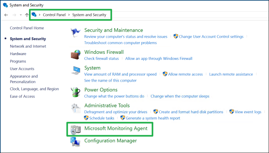Image resolution: width=269 pixels, height=153 pixels.
Task: Click Check firewall status
Action: [x=101, y=59]
